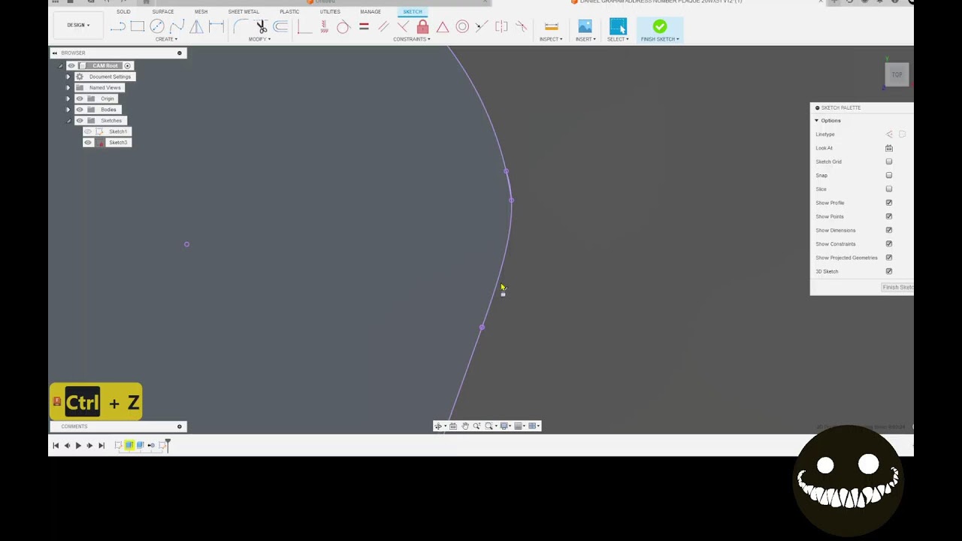Select the Line sketch tool
Image resolution: width=962 pixels, height=541 pixels.
click(118, 27)
